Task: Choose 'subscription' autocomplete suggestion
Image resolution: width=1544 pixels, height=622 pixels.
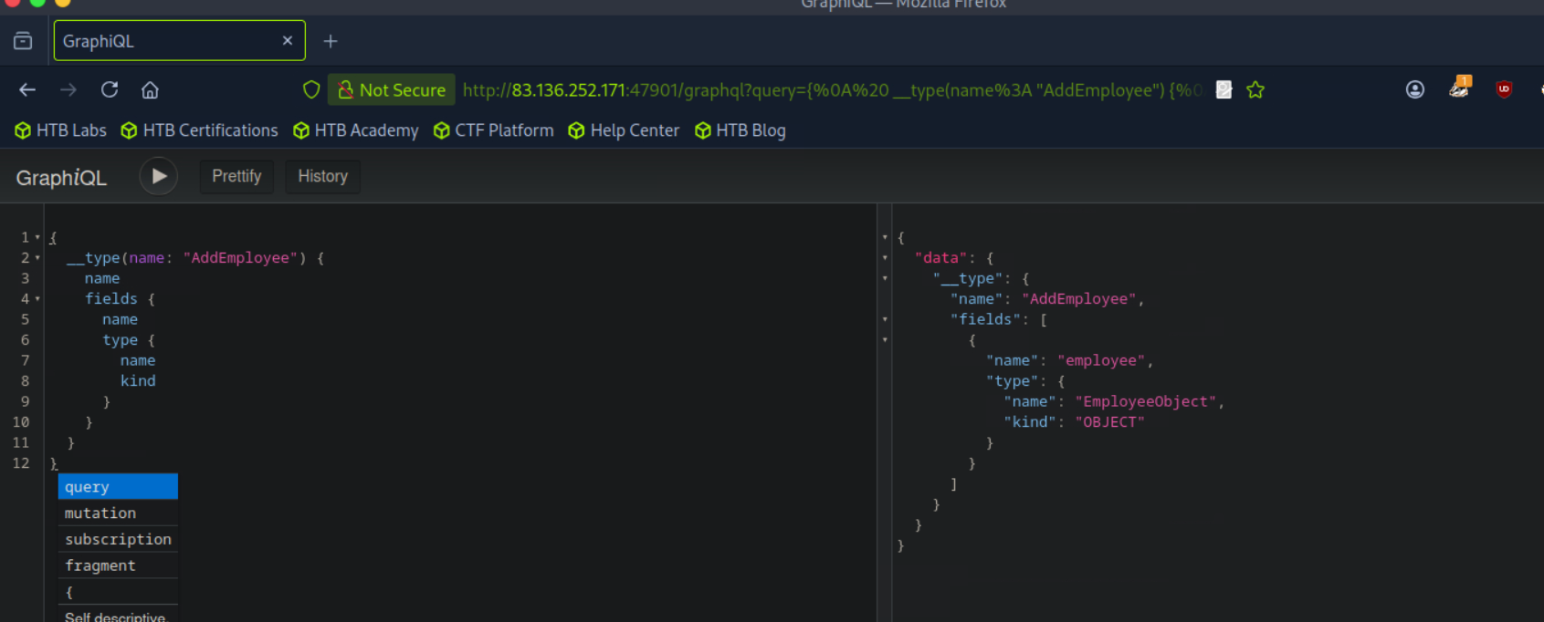Action: tap(118, 539)
